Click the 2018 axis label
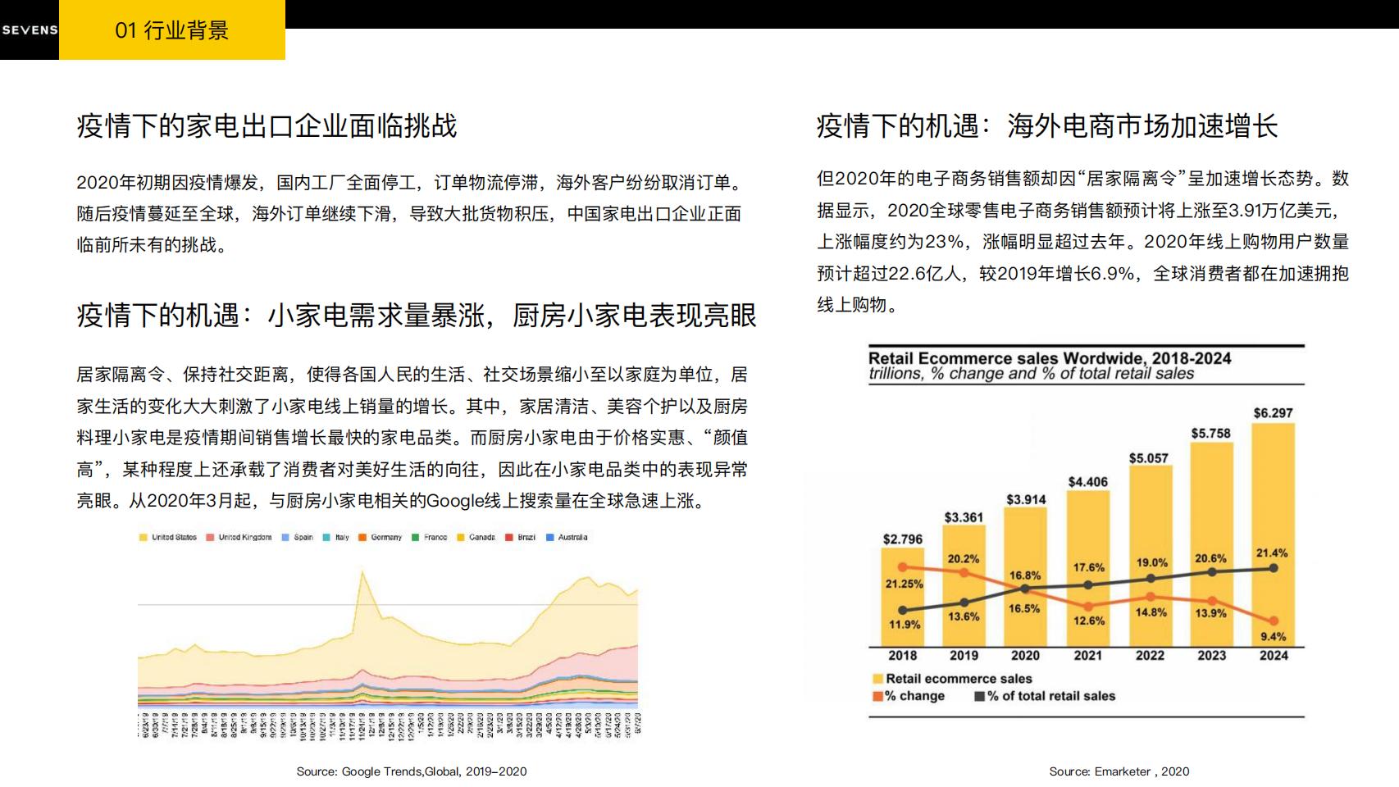 point(903,656)
